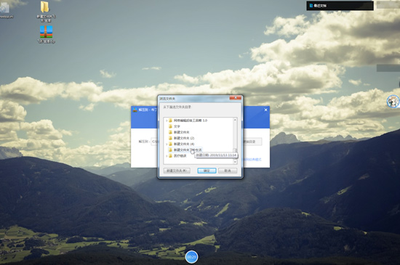Click 确定 to confirm the folder
Image resolution: width=400 pixels, height=265 pixels.
coord(207,171)
